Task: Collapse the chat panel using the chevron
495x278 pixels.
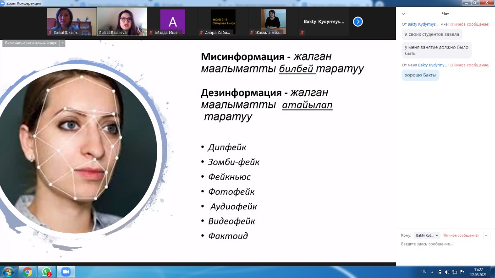Action: [402, 14]
